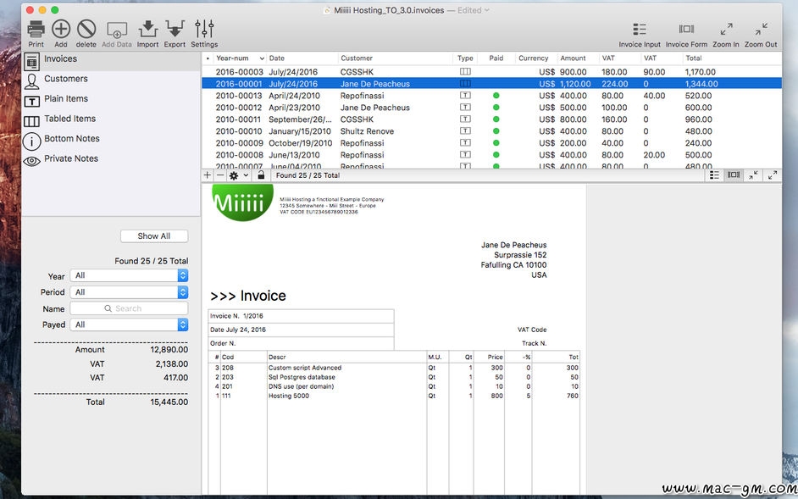
Task: Sort by the Customer column header
Action: [396, 58]
